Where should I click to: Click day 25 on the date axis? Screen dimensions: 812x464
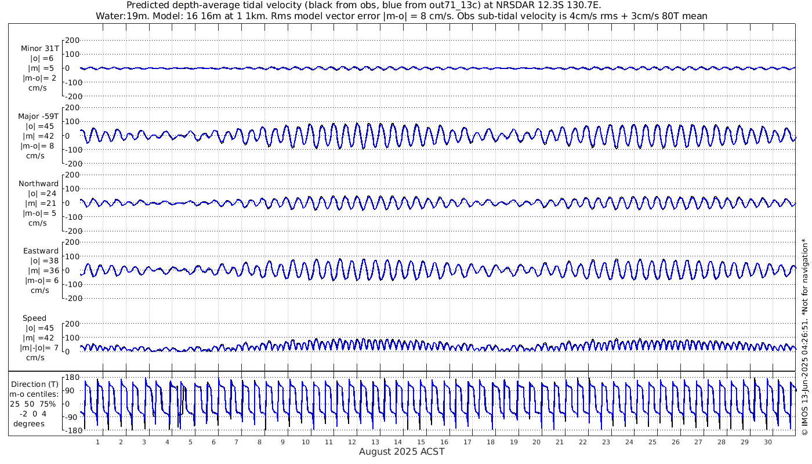pos(652,442)
